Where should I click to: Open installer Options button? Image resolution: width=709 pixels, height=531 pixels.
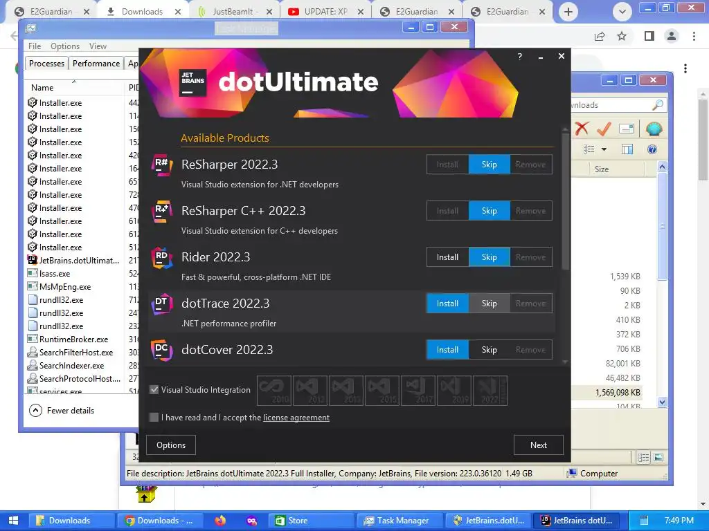tap(171, 445)
